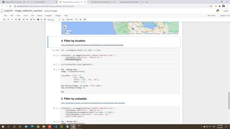Screen dimensions: 230x129
Task: Select the 'Filter by metadata' heading
Action: coord(75,99)
